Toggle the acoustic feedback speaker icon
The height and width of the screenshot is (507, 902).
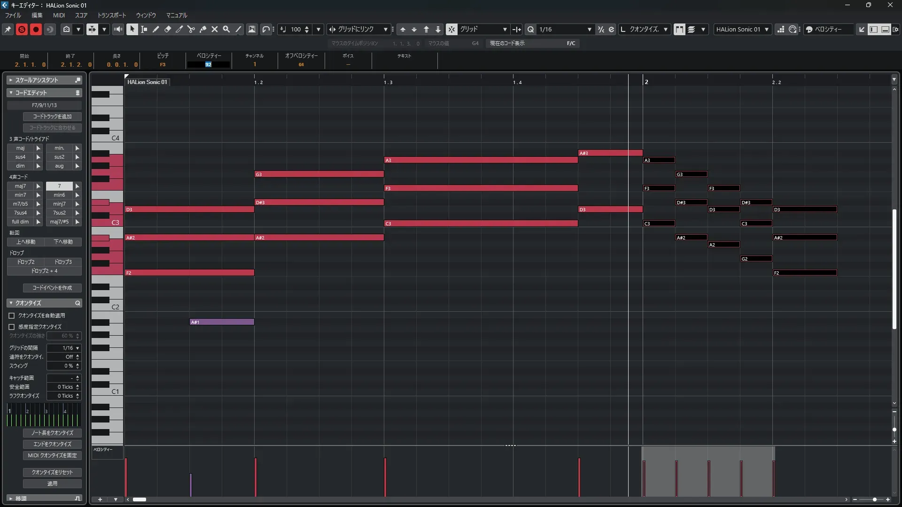click(118, 29)
